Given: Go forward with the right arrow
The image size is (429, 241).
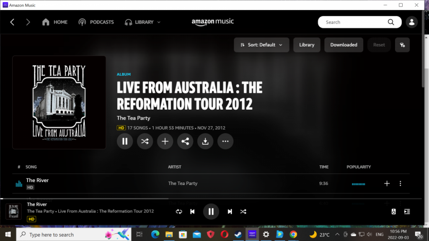Looking at the screenshot, I should pyautogui.click(x=28, y=22).
